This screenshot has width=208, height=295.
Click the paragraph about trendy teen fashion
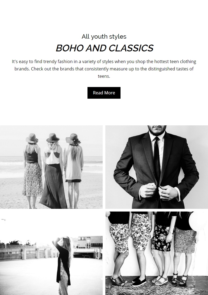[x=104, y=69]
